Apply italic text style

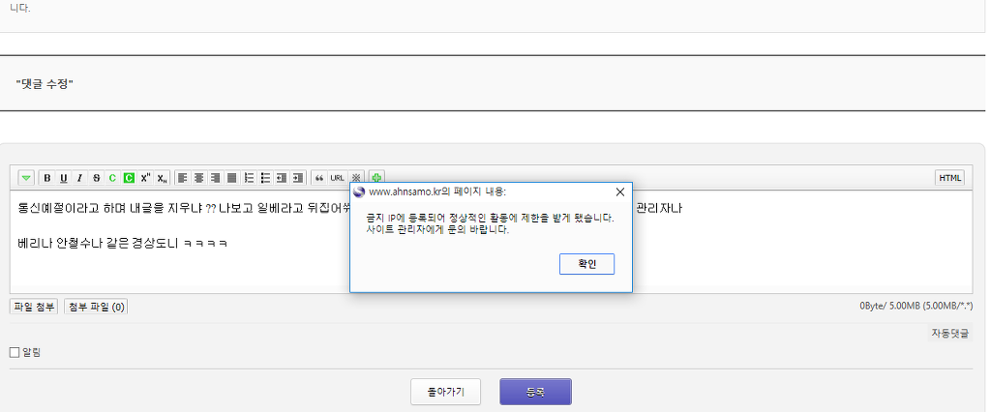[x=79, y=178]
